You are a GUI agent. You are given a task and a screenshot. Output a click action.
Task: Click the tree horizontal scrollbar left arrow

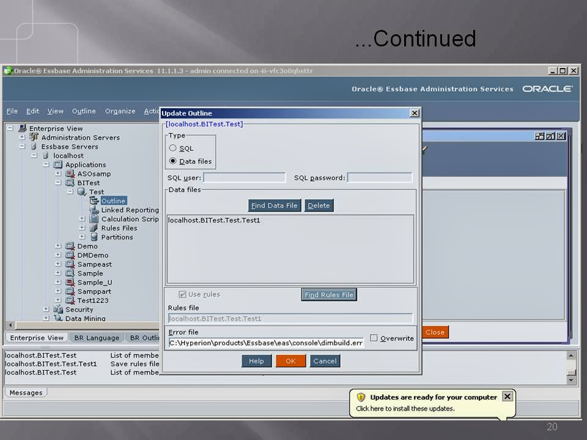10,325
